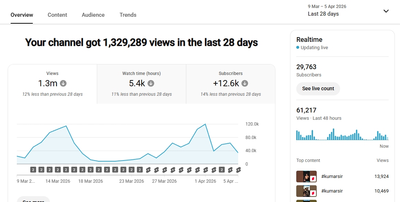Click the first "2" video marker under the chart
Viewport: 400px width, 202px height.
(x=33, y=170)
